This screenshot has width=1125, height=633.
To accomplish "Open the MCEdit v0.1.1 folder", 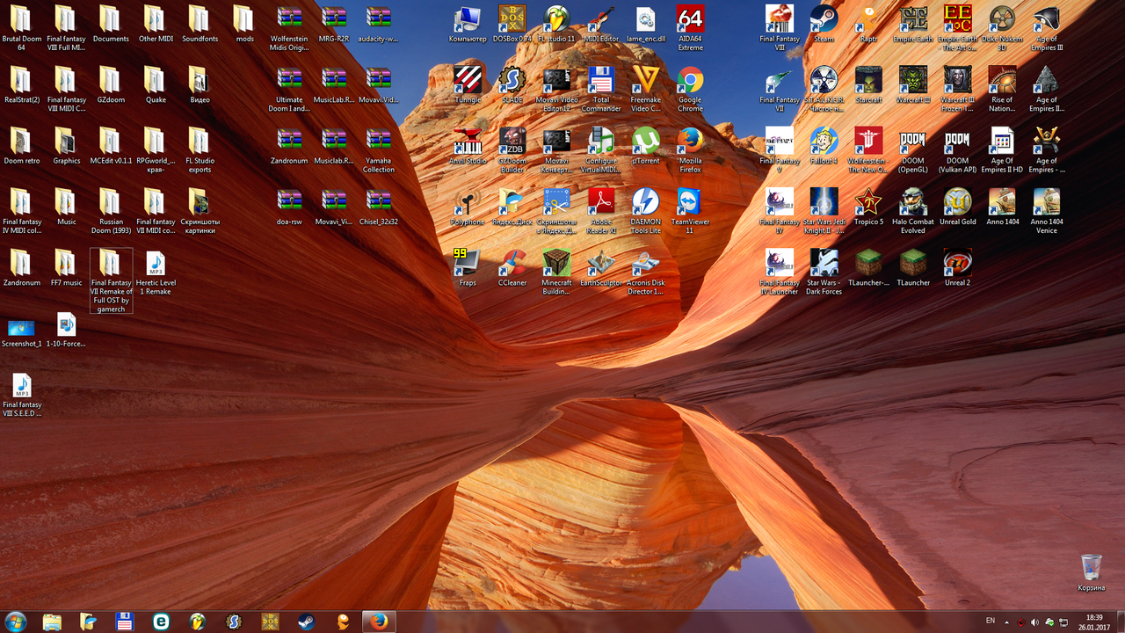I will (111, 145).
